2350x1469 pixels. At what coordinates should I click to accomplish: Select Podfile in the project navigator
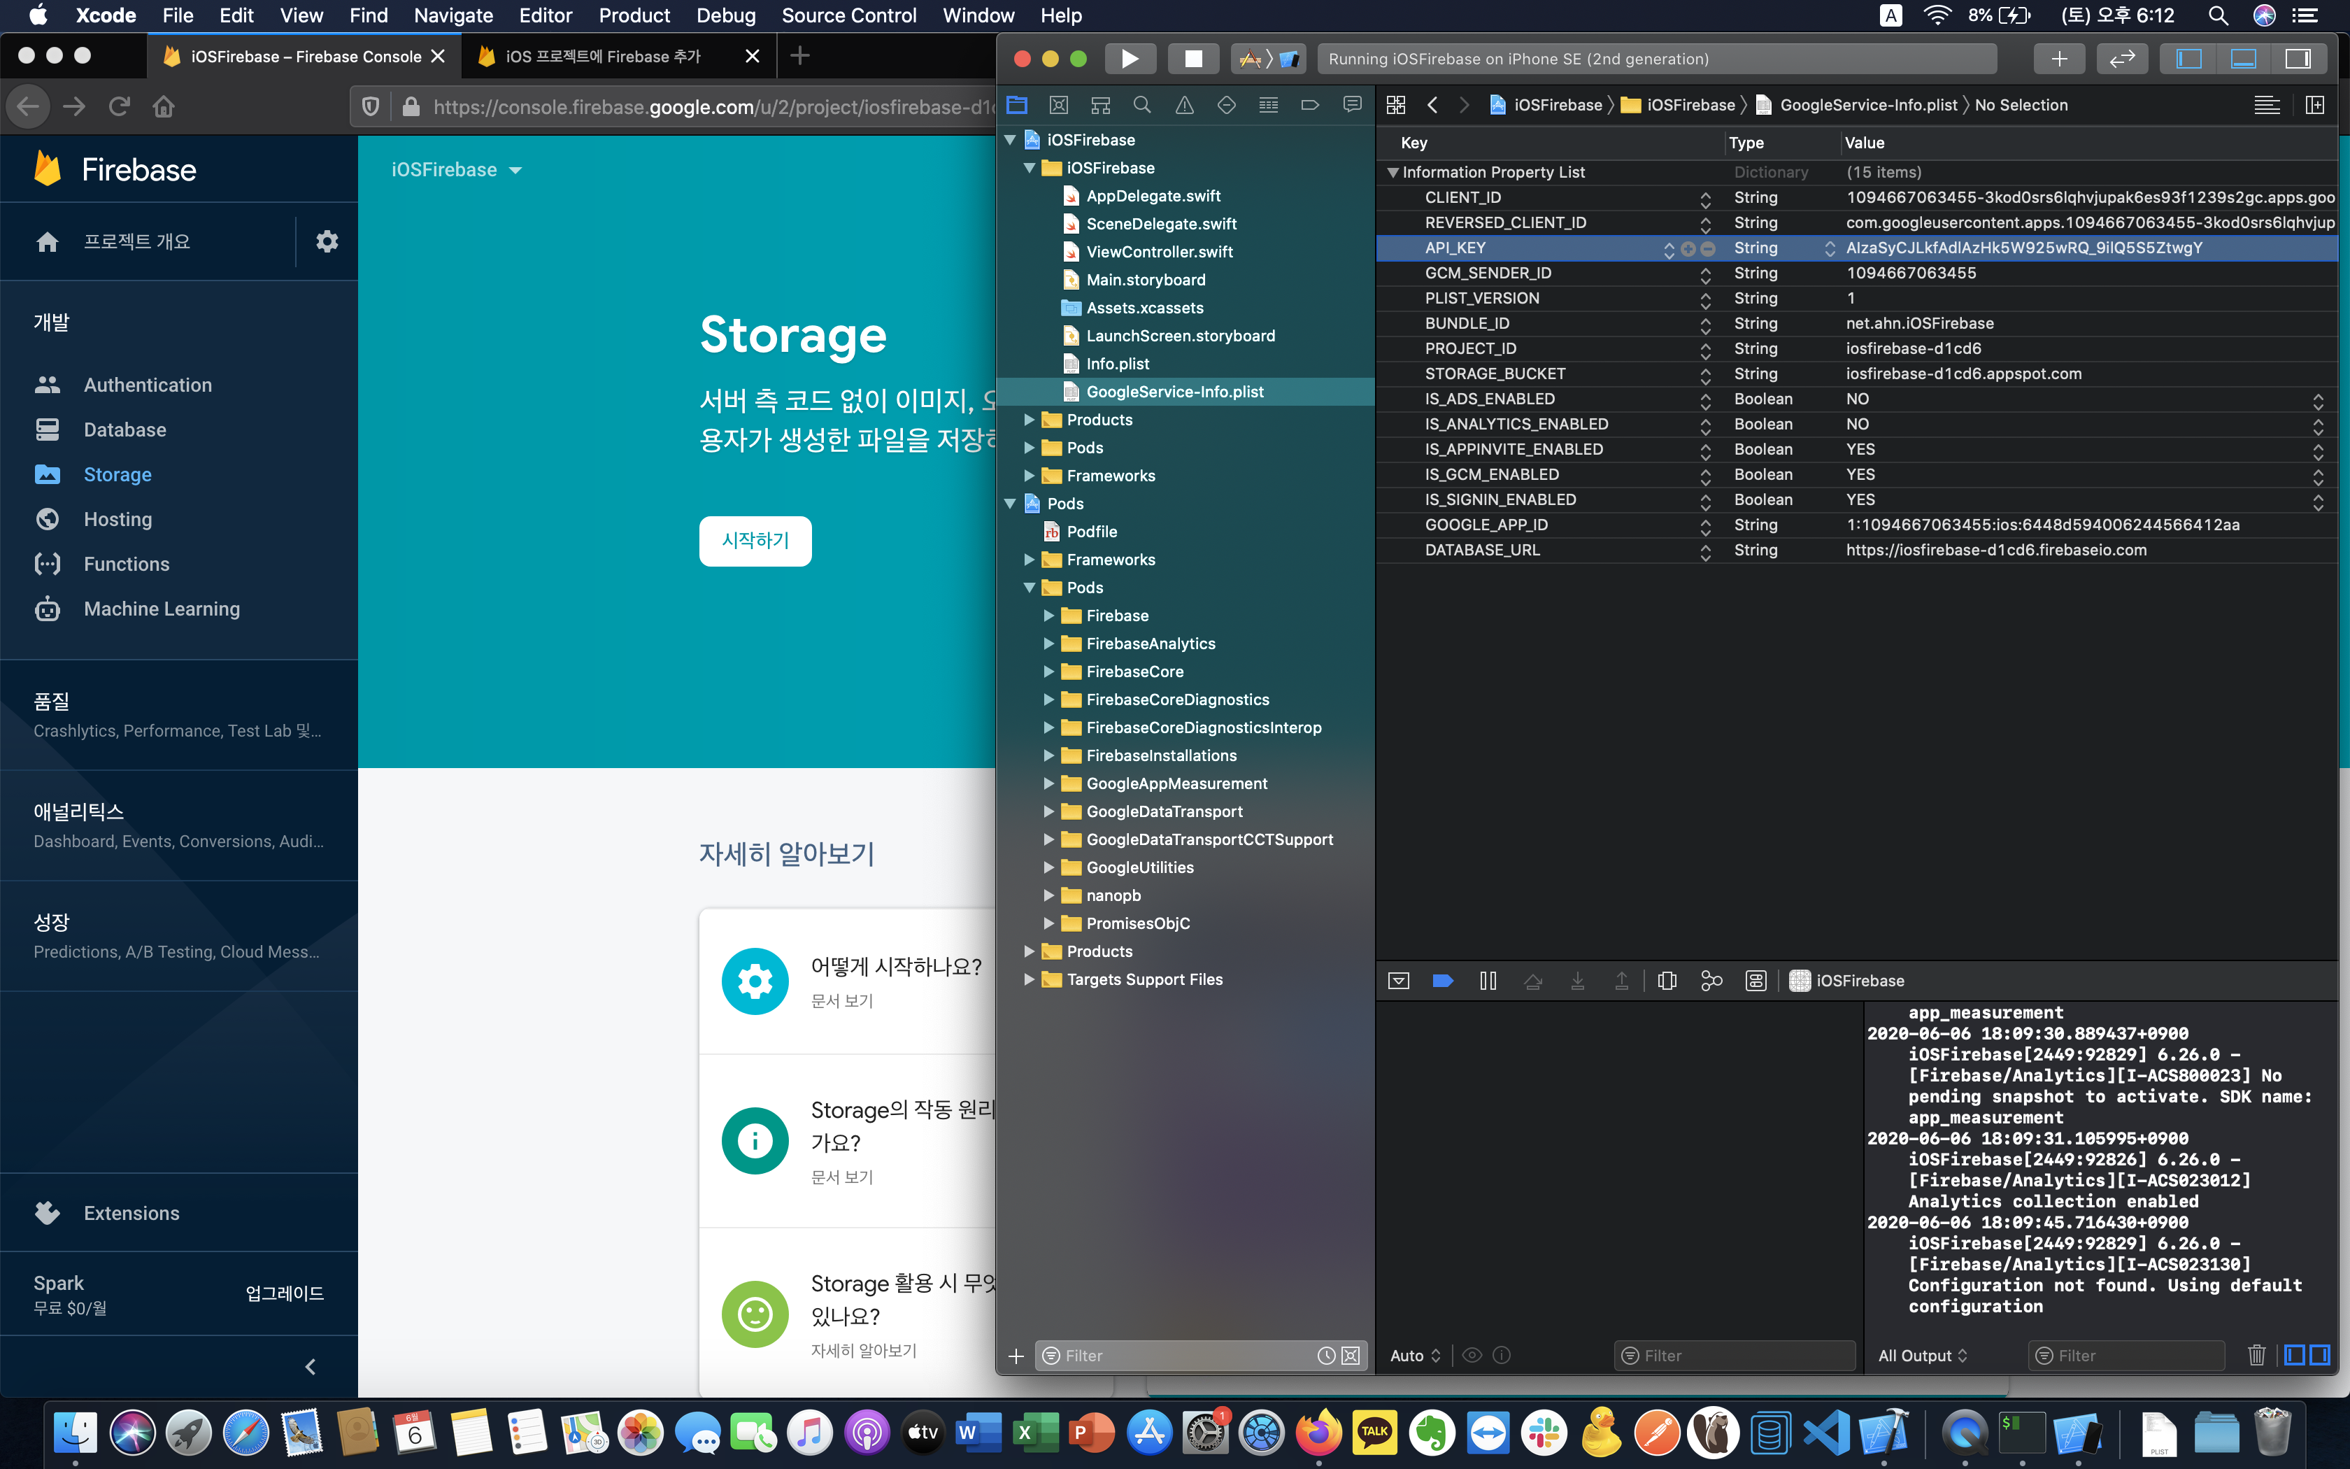[1092, 532]
